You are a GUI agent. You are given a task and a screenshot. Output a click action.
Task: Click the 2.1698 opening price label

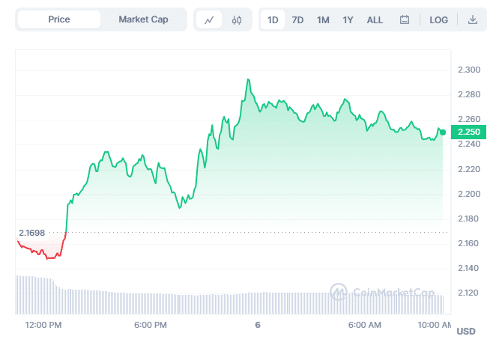click(x=32, y=233)
